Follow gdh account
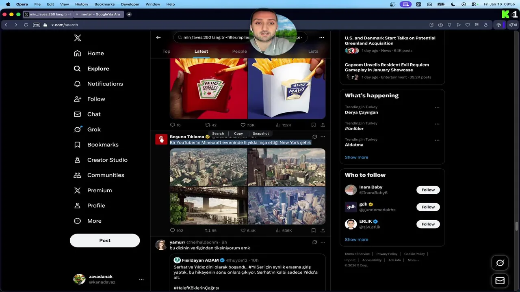Screen dimensions: 520x292 pos(428,207)
